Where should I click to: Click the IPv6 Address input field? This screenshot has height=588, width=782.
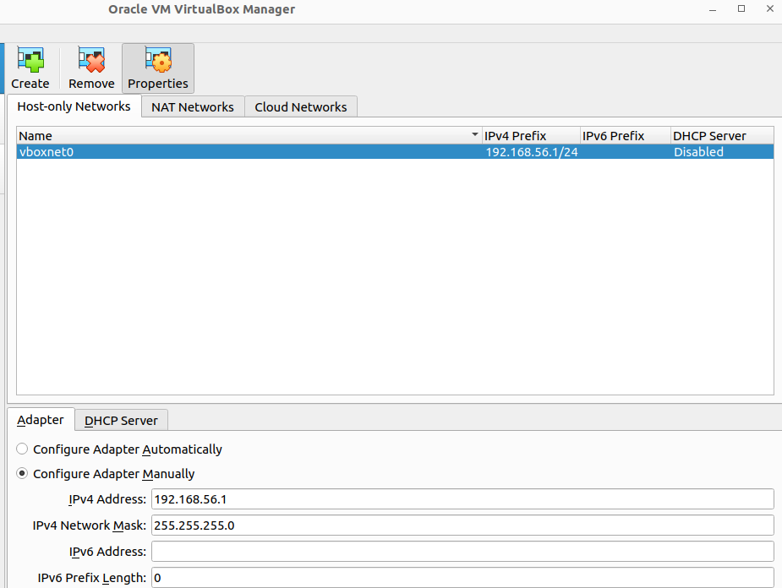tap(462, 552)
